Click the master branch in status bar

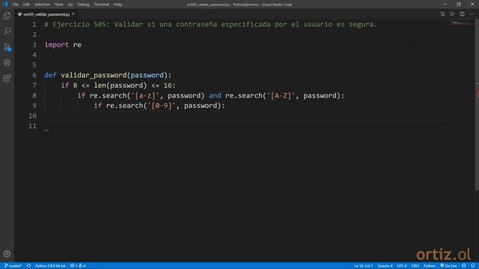coord(13,266)
